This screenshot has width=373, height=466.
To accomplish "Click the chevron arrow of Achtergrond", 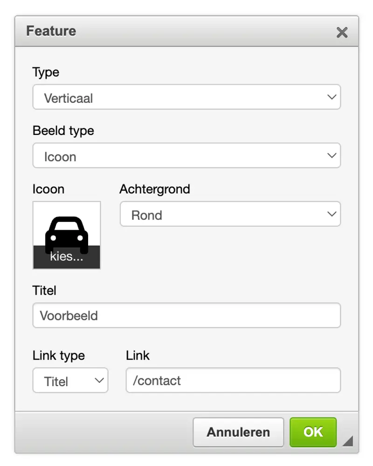I will (x=332, y=214).
